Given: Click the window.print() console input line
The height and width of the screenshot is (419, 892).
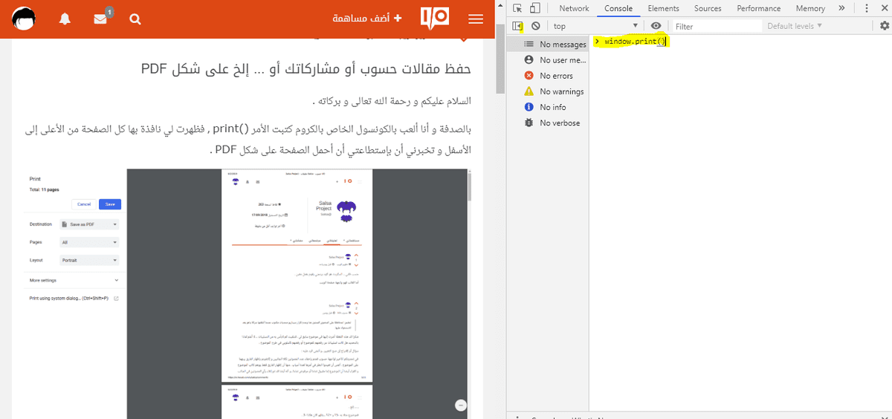Looking at the screenshot, I should [636, 42].
